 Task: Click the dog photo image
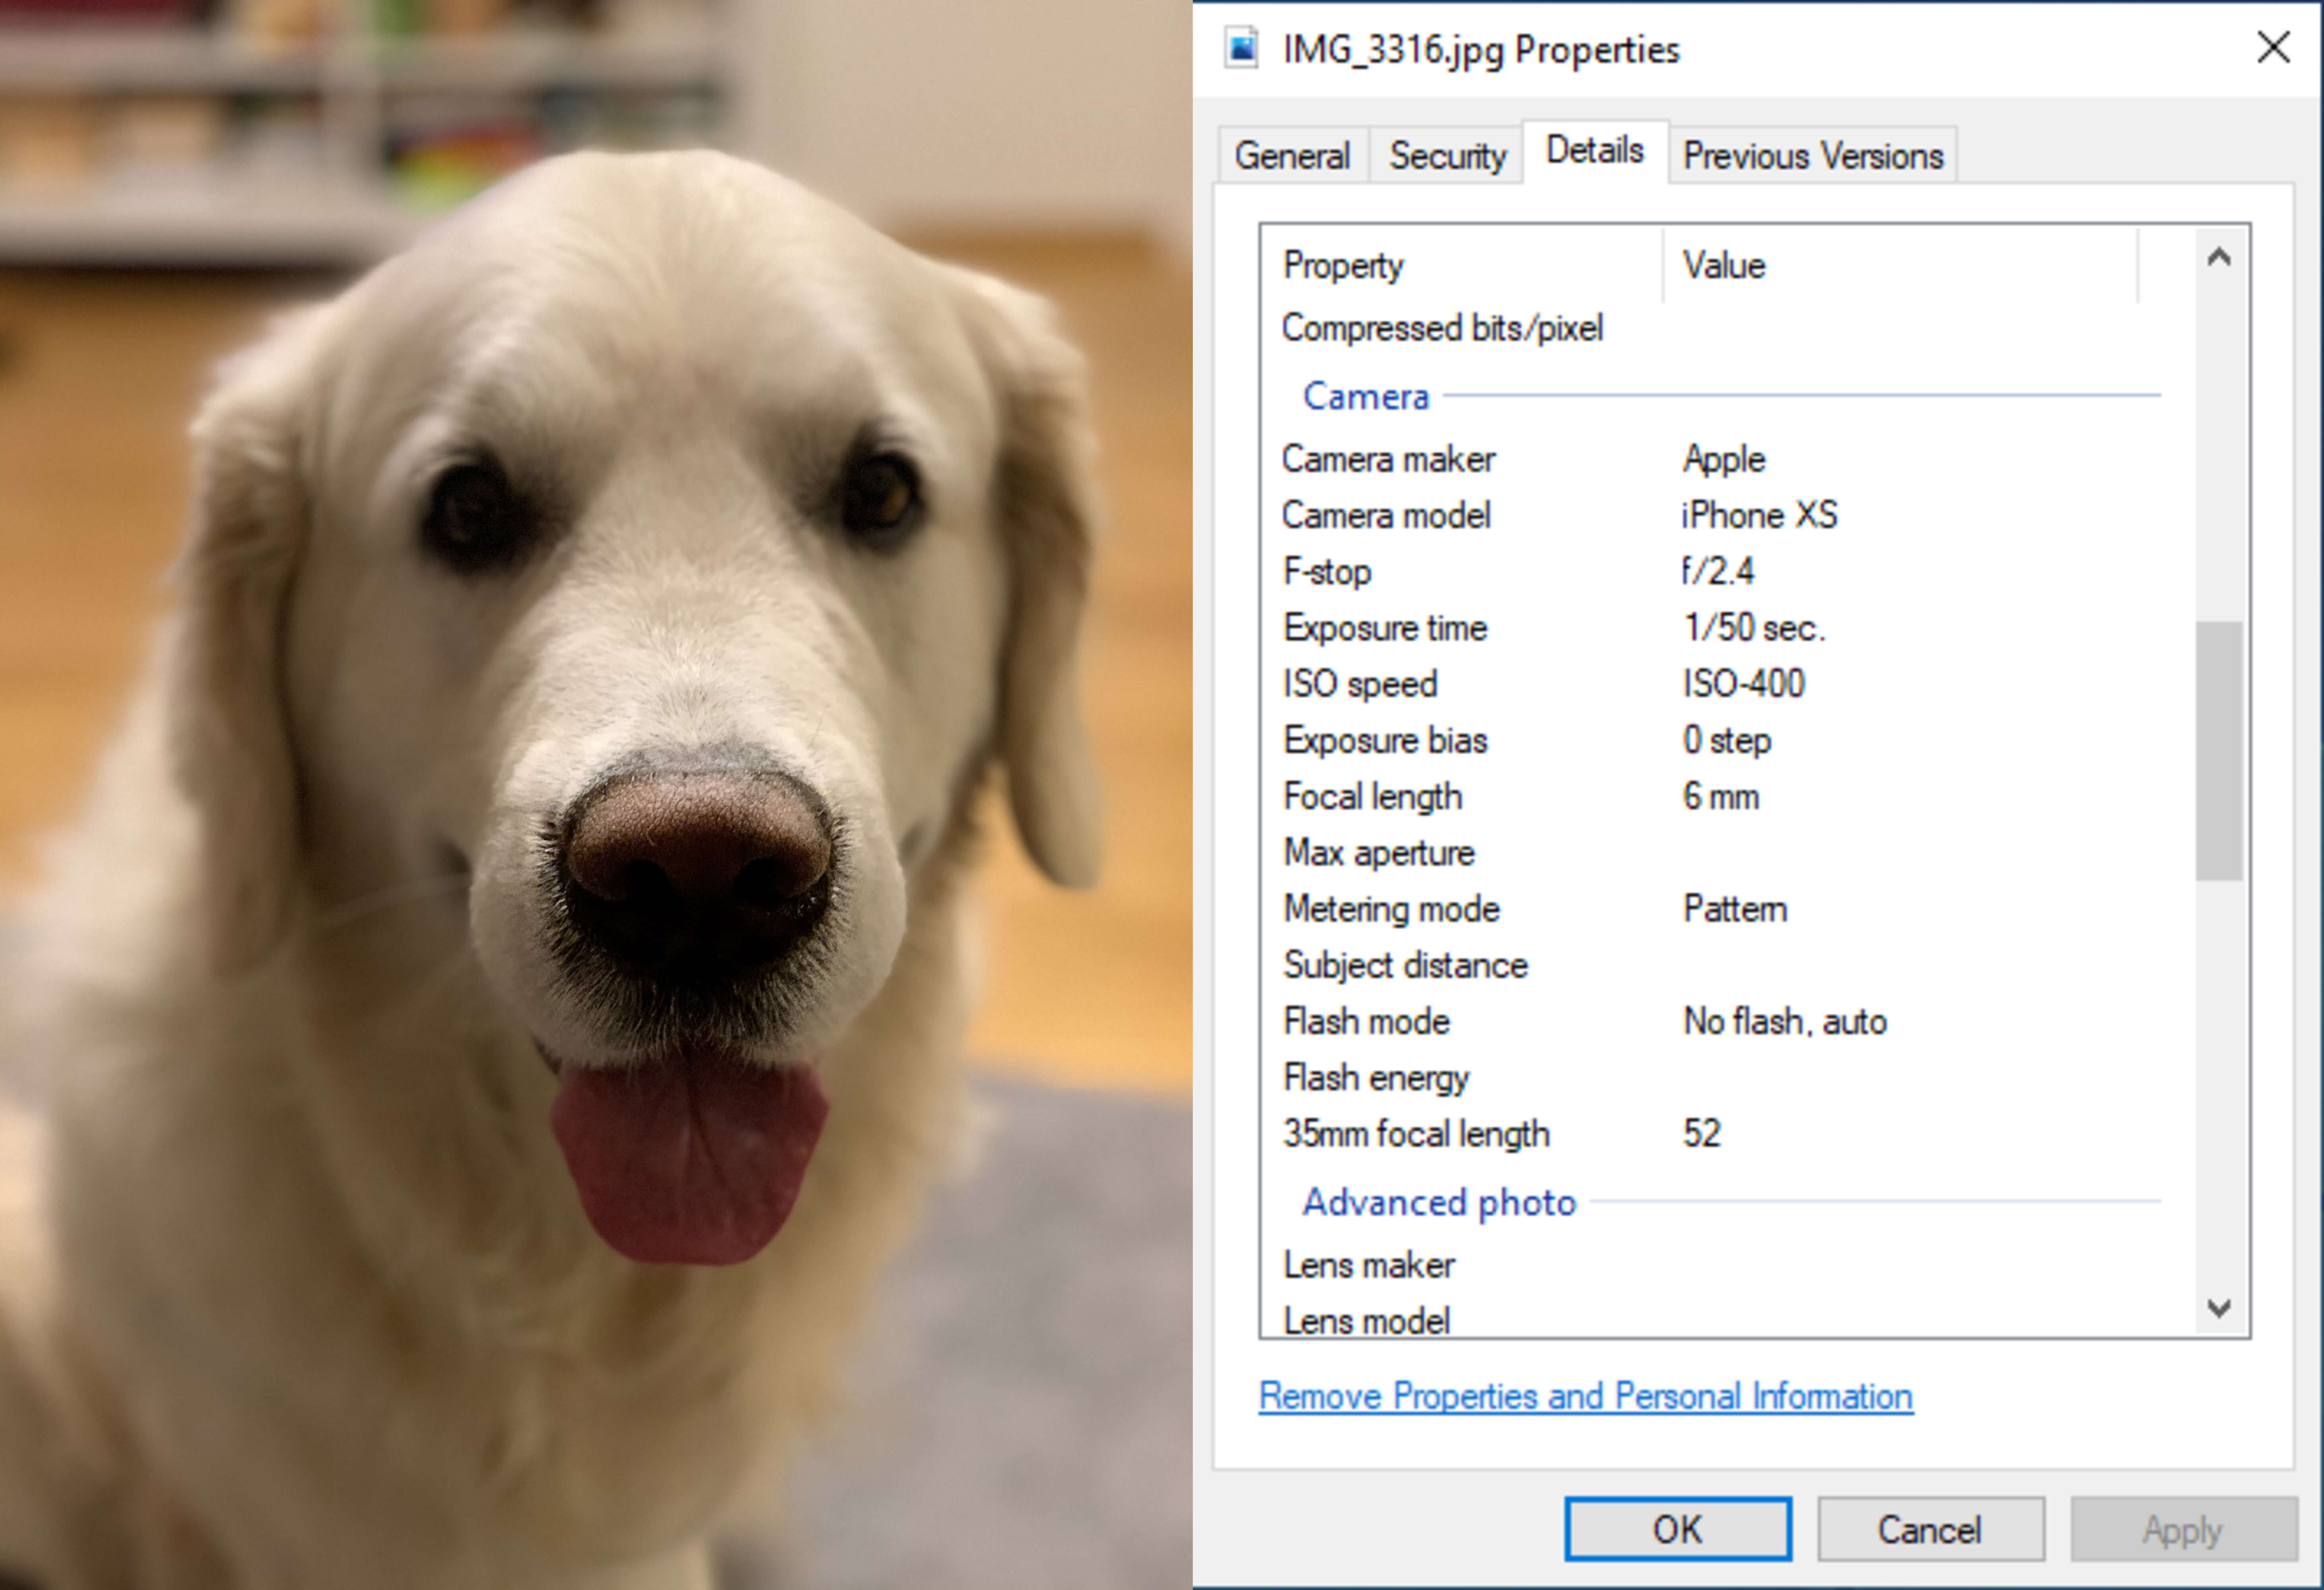coord(596,795)
